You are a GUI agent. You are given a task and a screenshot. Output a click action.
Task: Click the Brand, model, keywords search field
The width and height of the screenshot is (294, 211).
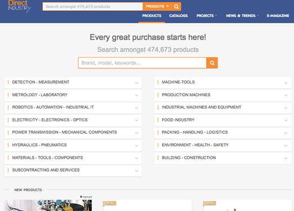click(142, 62)
